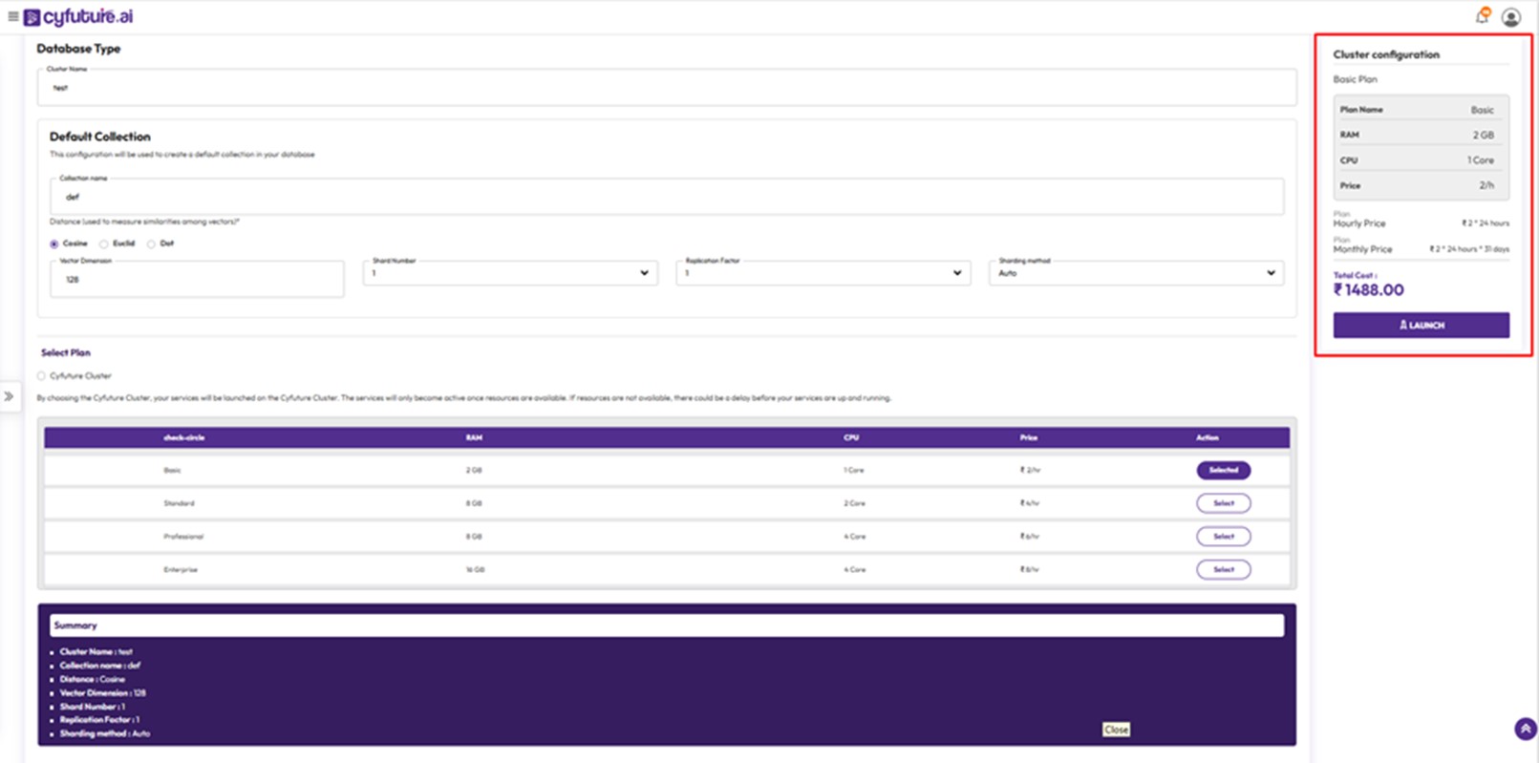Select the Enterprise plan
The width and height of the screenshot is (1539, 763).
tap(1223, 570)
